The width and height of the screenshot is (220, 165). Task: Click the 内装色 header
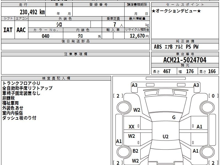pyautogui.click(x=82, y=30)
